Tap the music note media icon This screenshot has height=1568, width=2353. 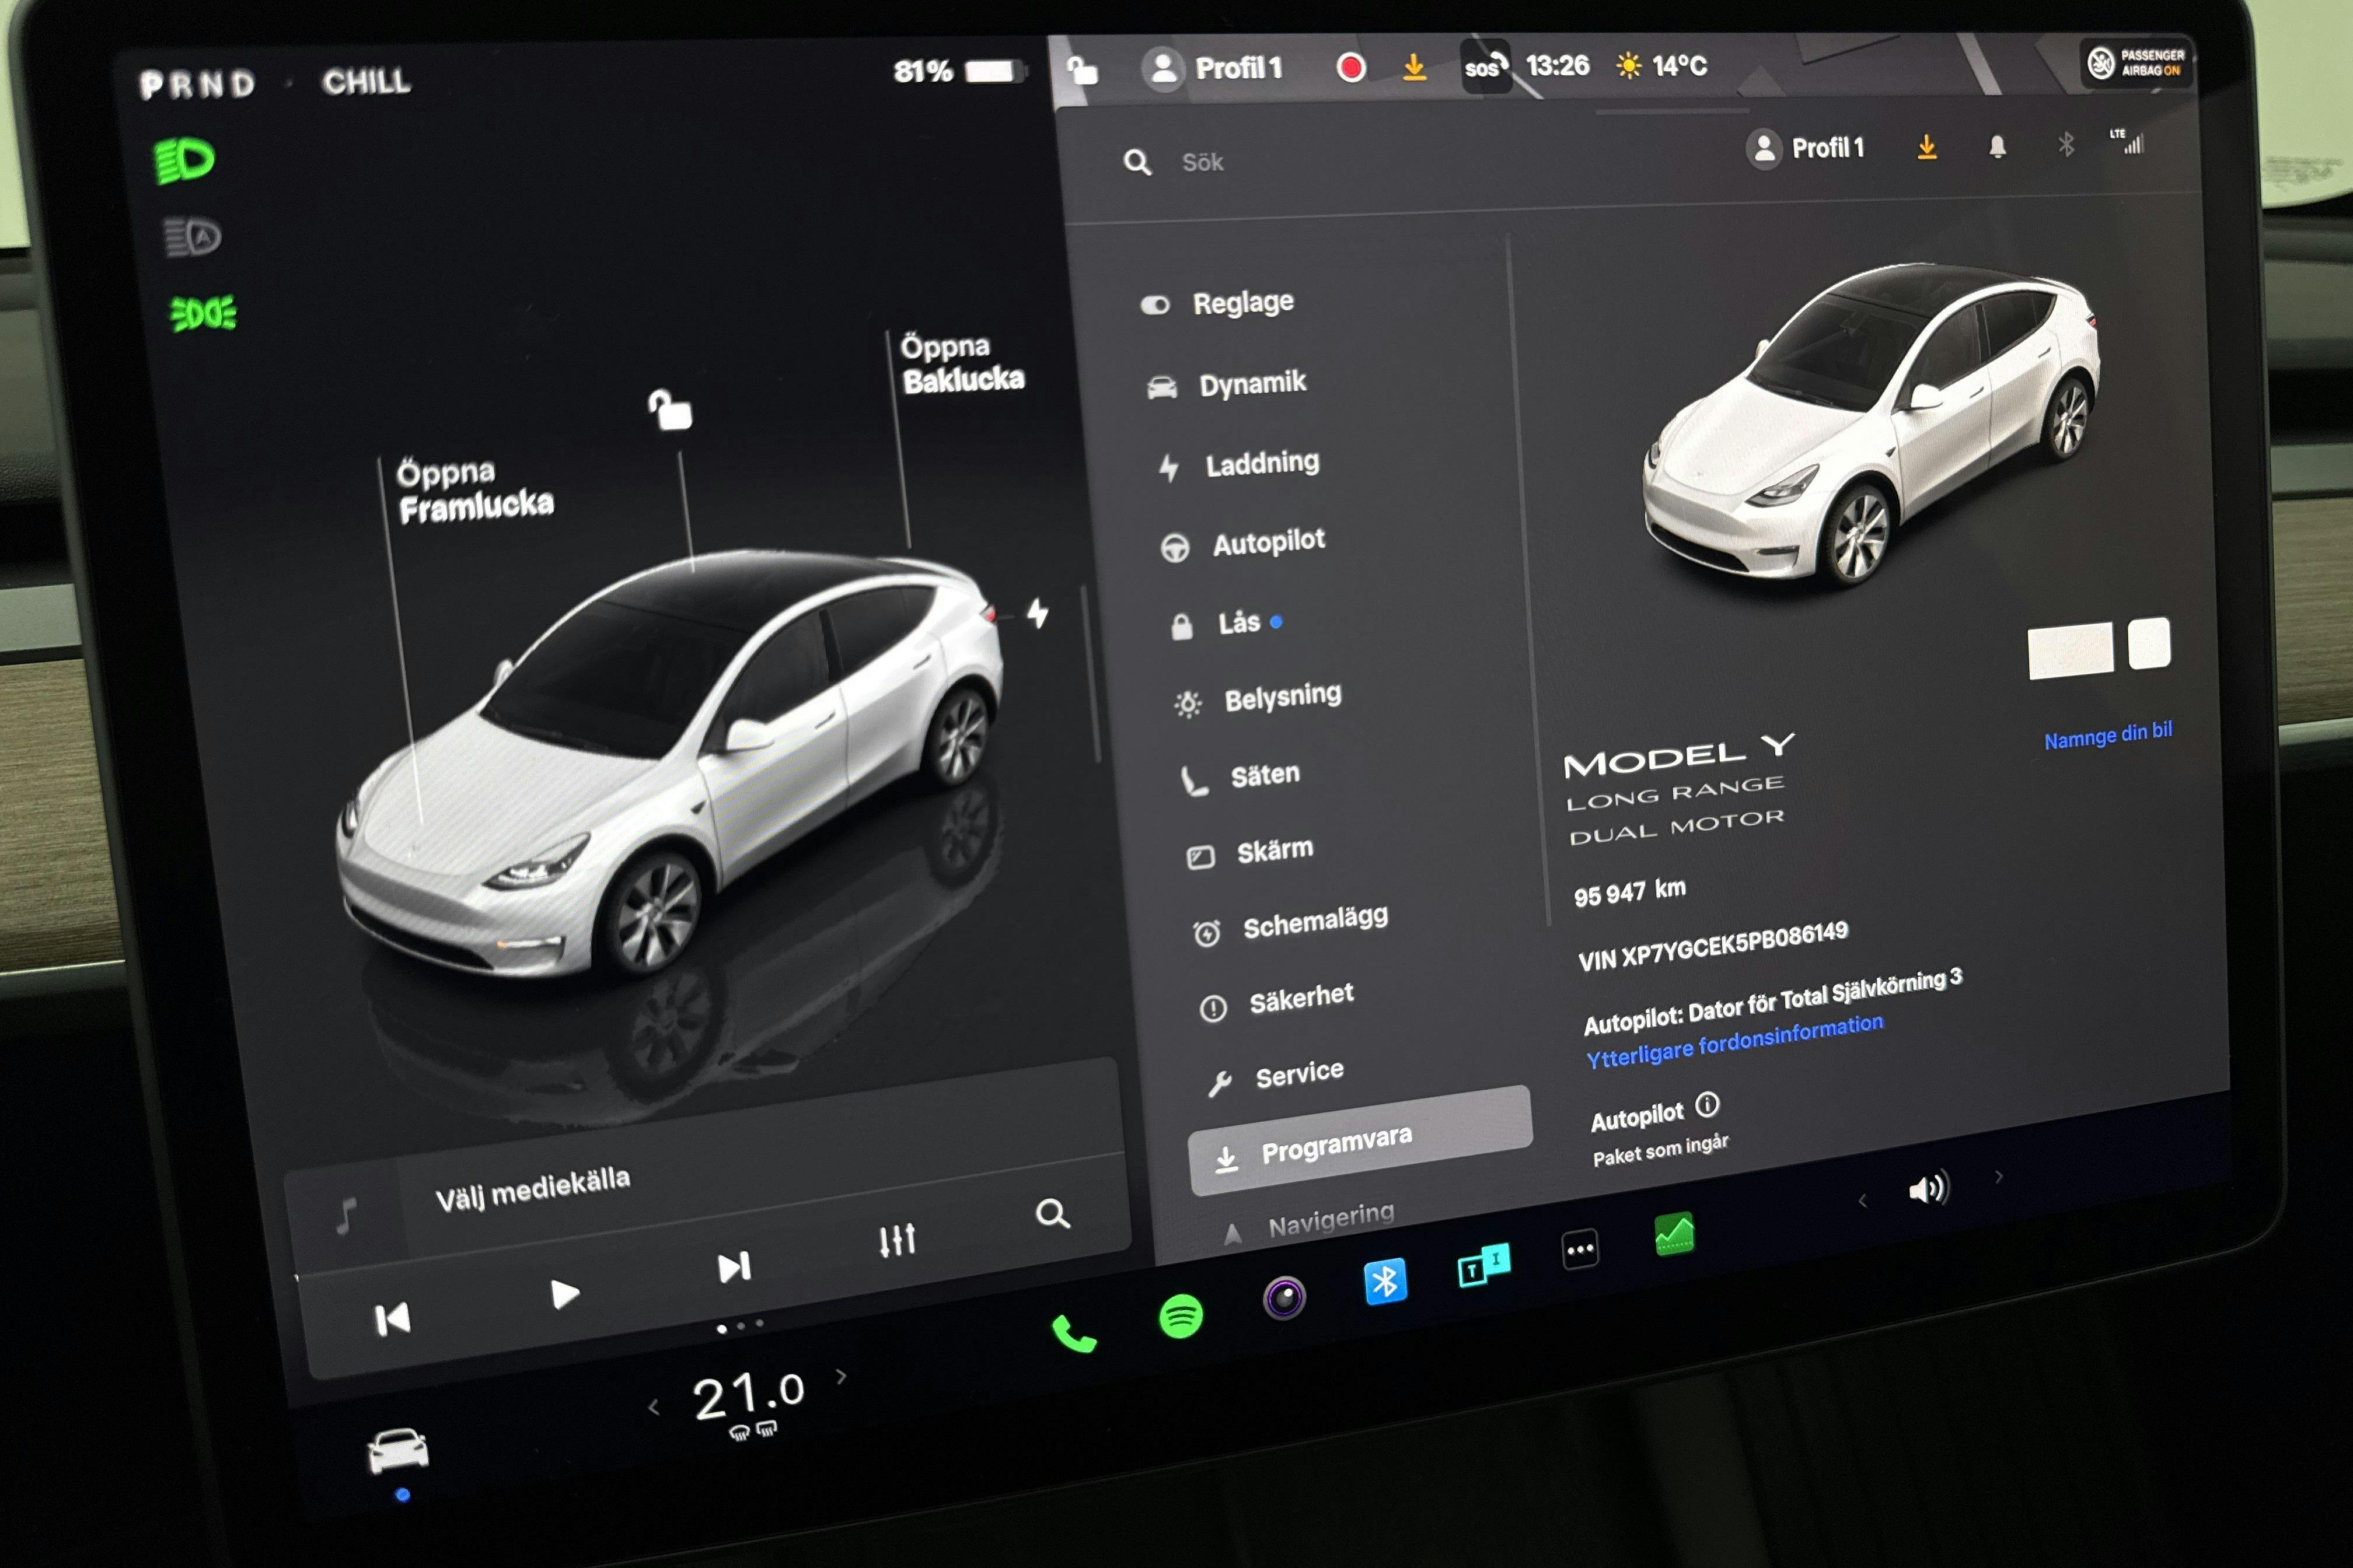point(346,1216)
